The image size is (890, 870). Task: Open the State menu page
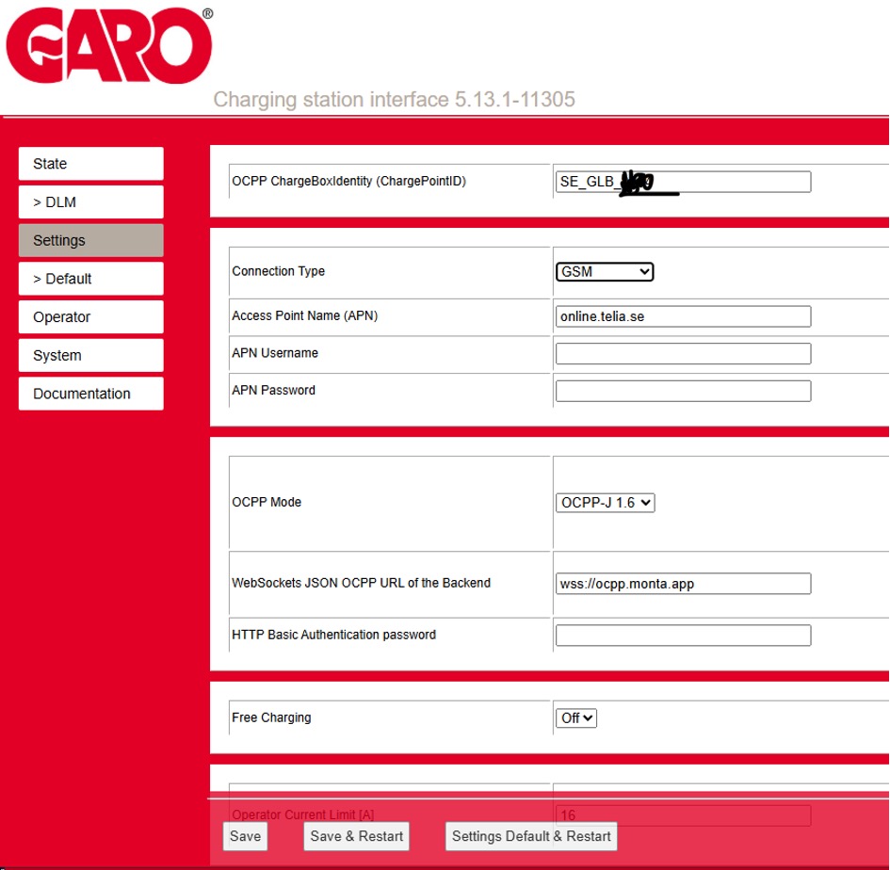coord(90,164)
